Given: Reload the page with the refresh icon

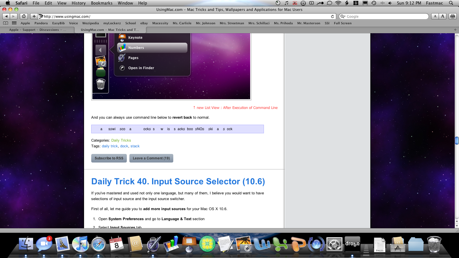Looking at the screenshot, I should click(332, 16).
